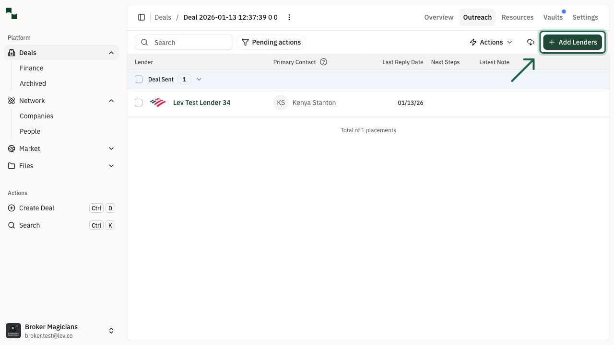The image size is (614, 345).
Task: Open the Vaults tab
Action: pyautogui.click(x=553, y=17)
